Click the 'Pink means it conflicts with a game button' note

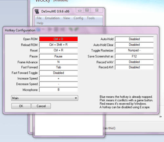point(126,100)
